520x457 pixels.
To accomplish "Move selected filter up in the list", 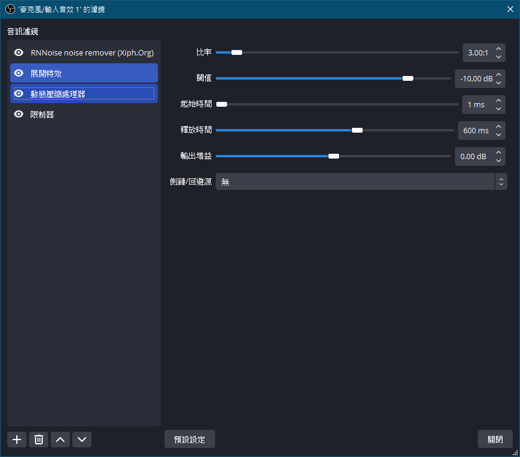I will click(x=60, y=440).
